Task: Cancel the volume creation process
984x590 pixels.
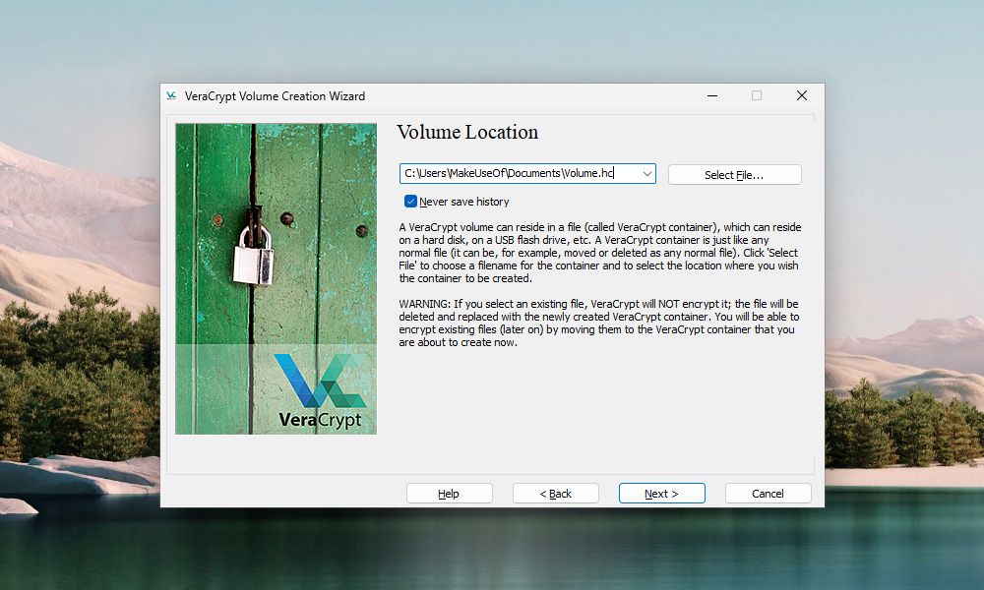Action: click(x=768, y=493)
